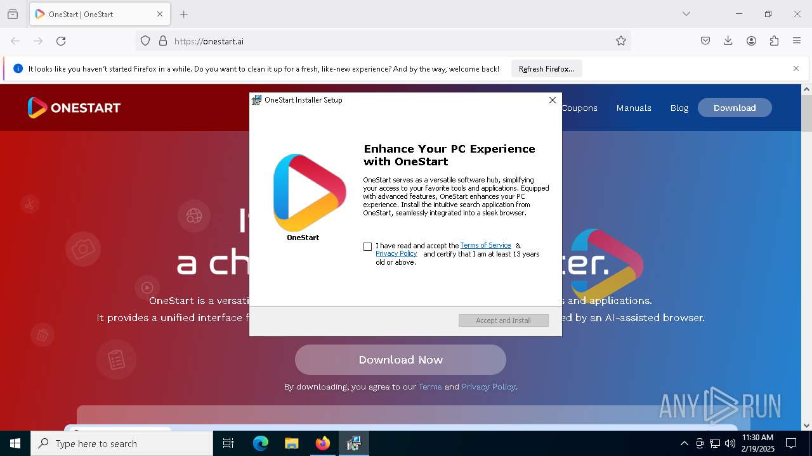Click the OneStart logo in installer
The image size is (812, 456).
pyautogui.click(x=310, y=193)
